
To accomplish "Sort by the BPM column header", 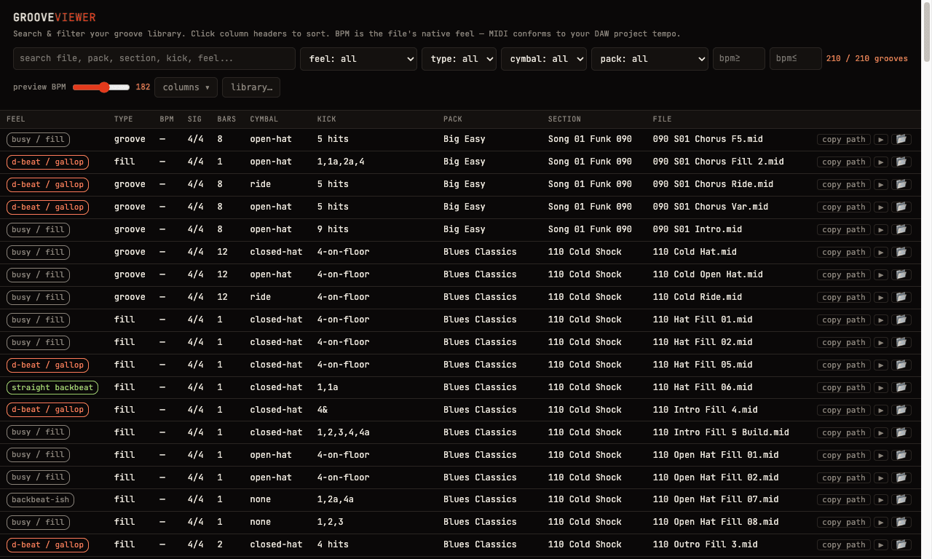I will tap(167, 119).
